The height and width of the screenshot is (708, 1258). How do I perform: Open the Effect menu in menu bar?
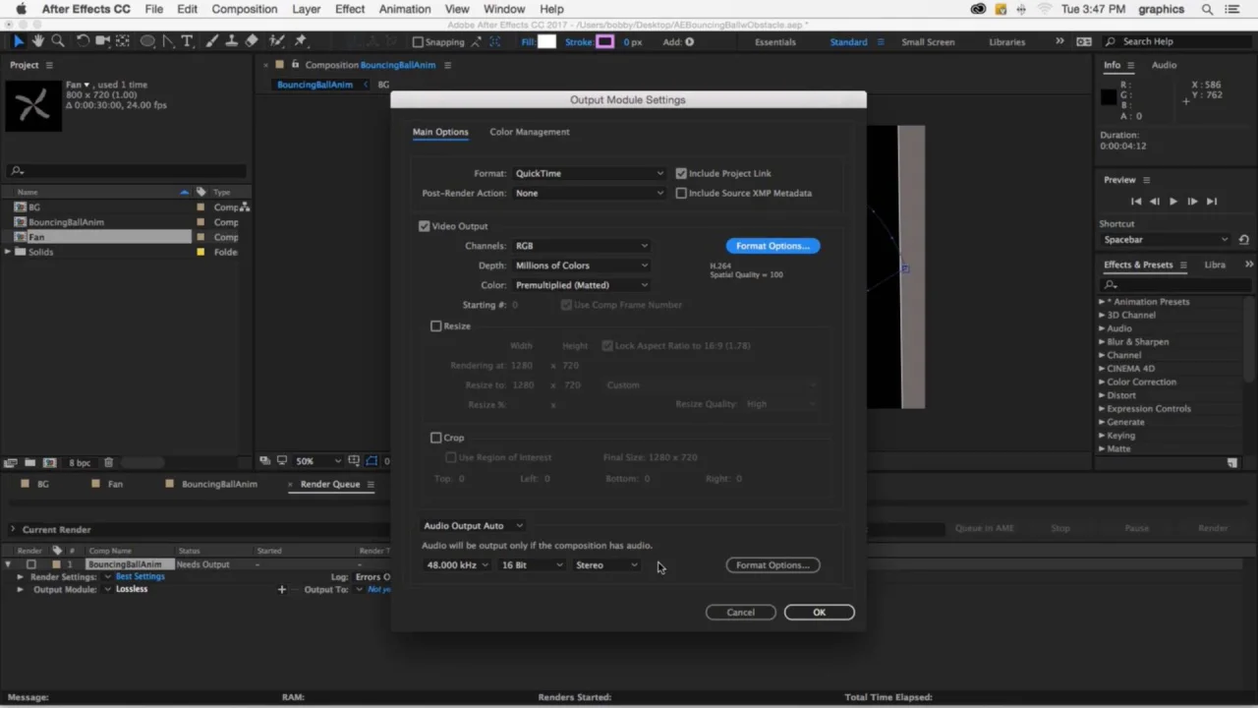350,9
